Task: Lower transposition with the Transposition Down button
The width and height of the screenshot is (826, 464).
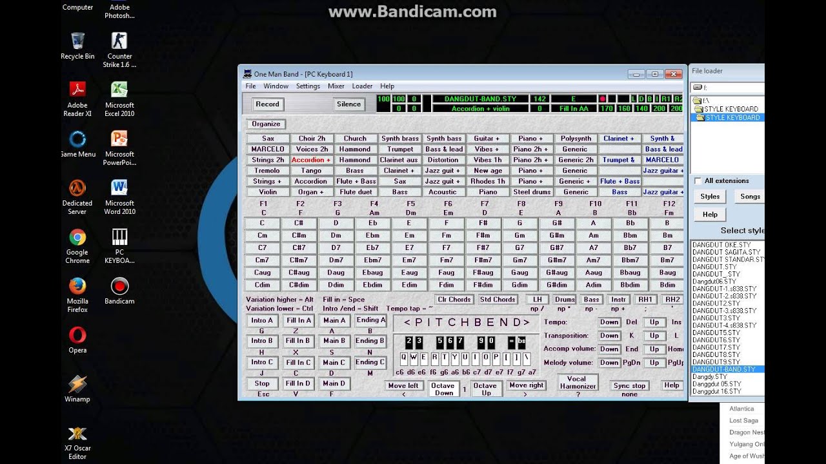Action: pyautogui.click(x=609, y=336)
